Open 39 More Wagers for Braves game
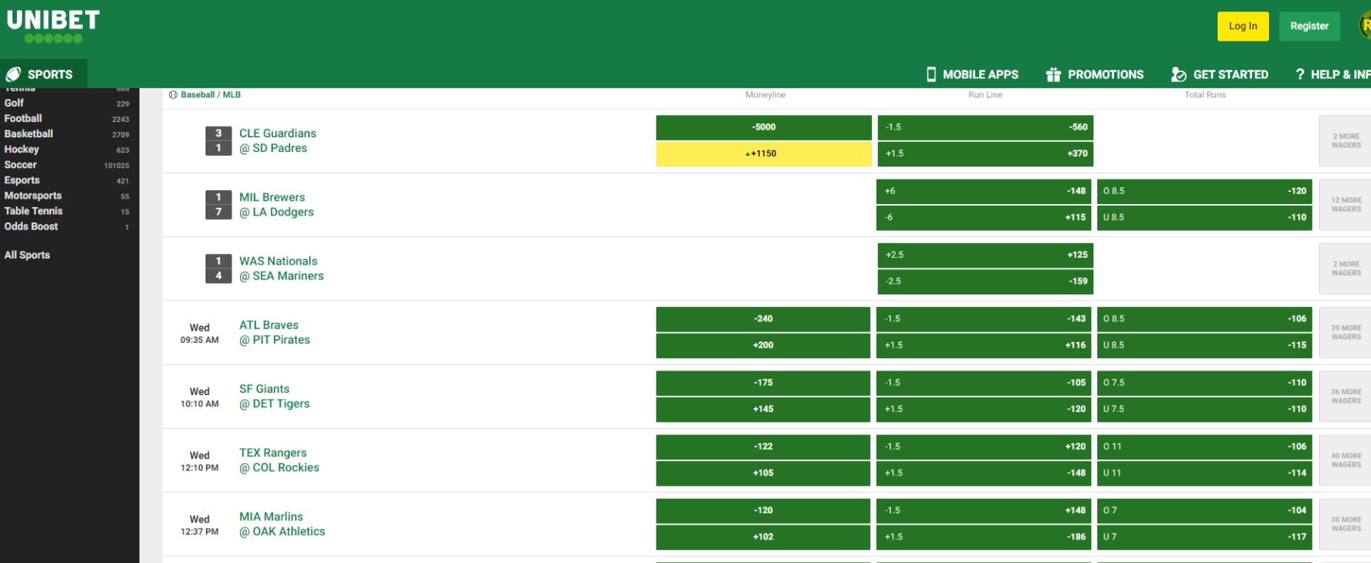The image size is (1371, 563). click(x=1346, y=332)
